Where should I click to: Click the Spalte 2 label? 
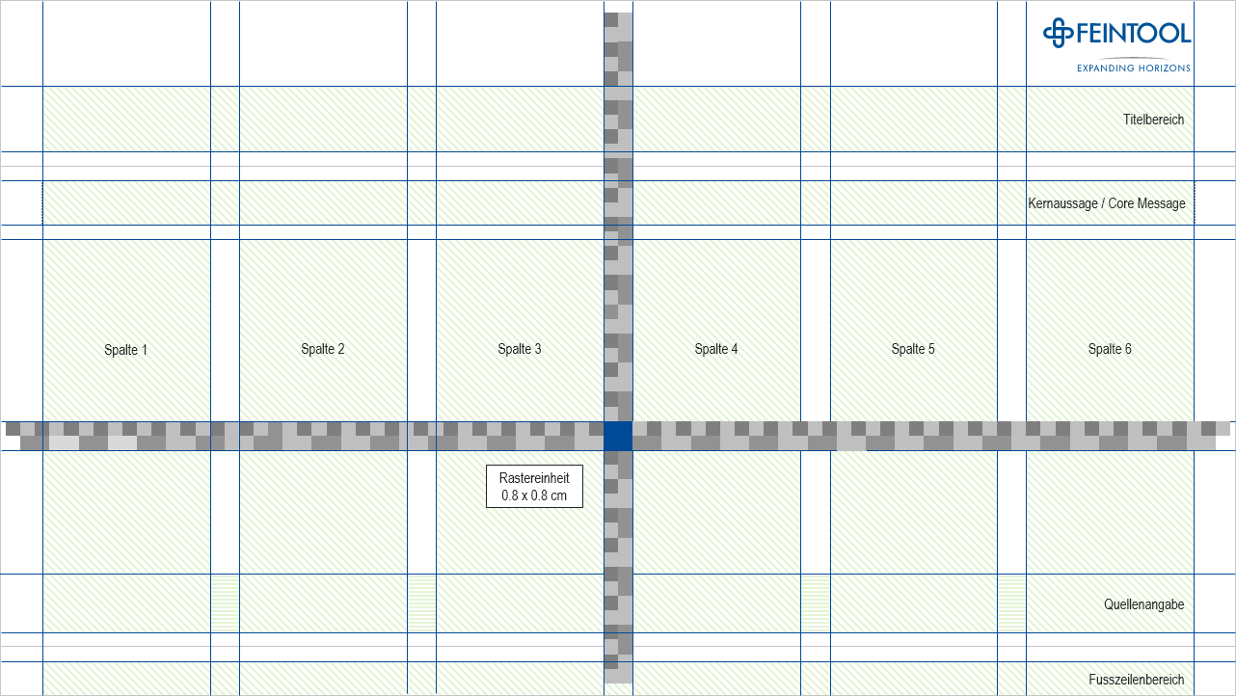(x=323, y=349)
